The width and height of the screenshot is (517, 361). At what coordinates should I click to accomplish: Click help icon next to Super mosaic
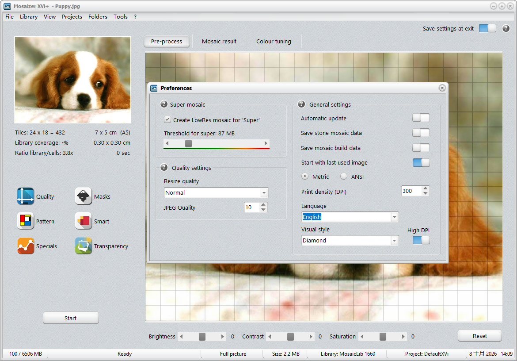point(164,104)
